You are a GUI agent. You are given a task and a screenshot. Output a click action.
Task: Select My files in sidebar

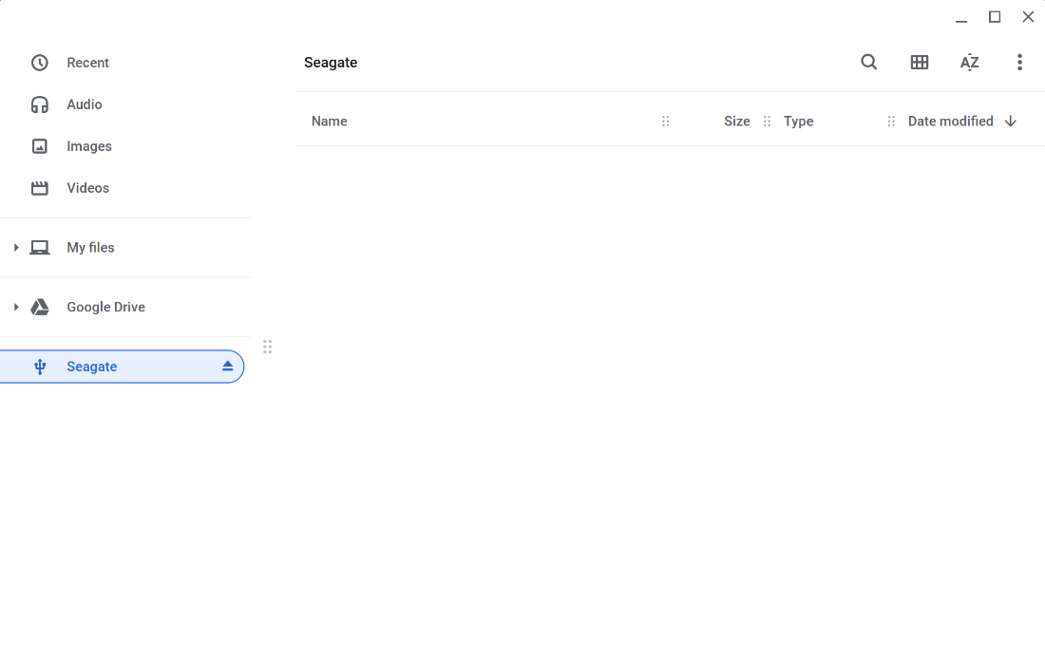click(x=90, y=248)
